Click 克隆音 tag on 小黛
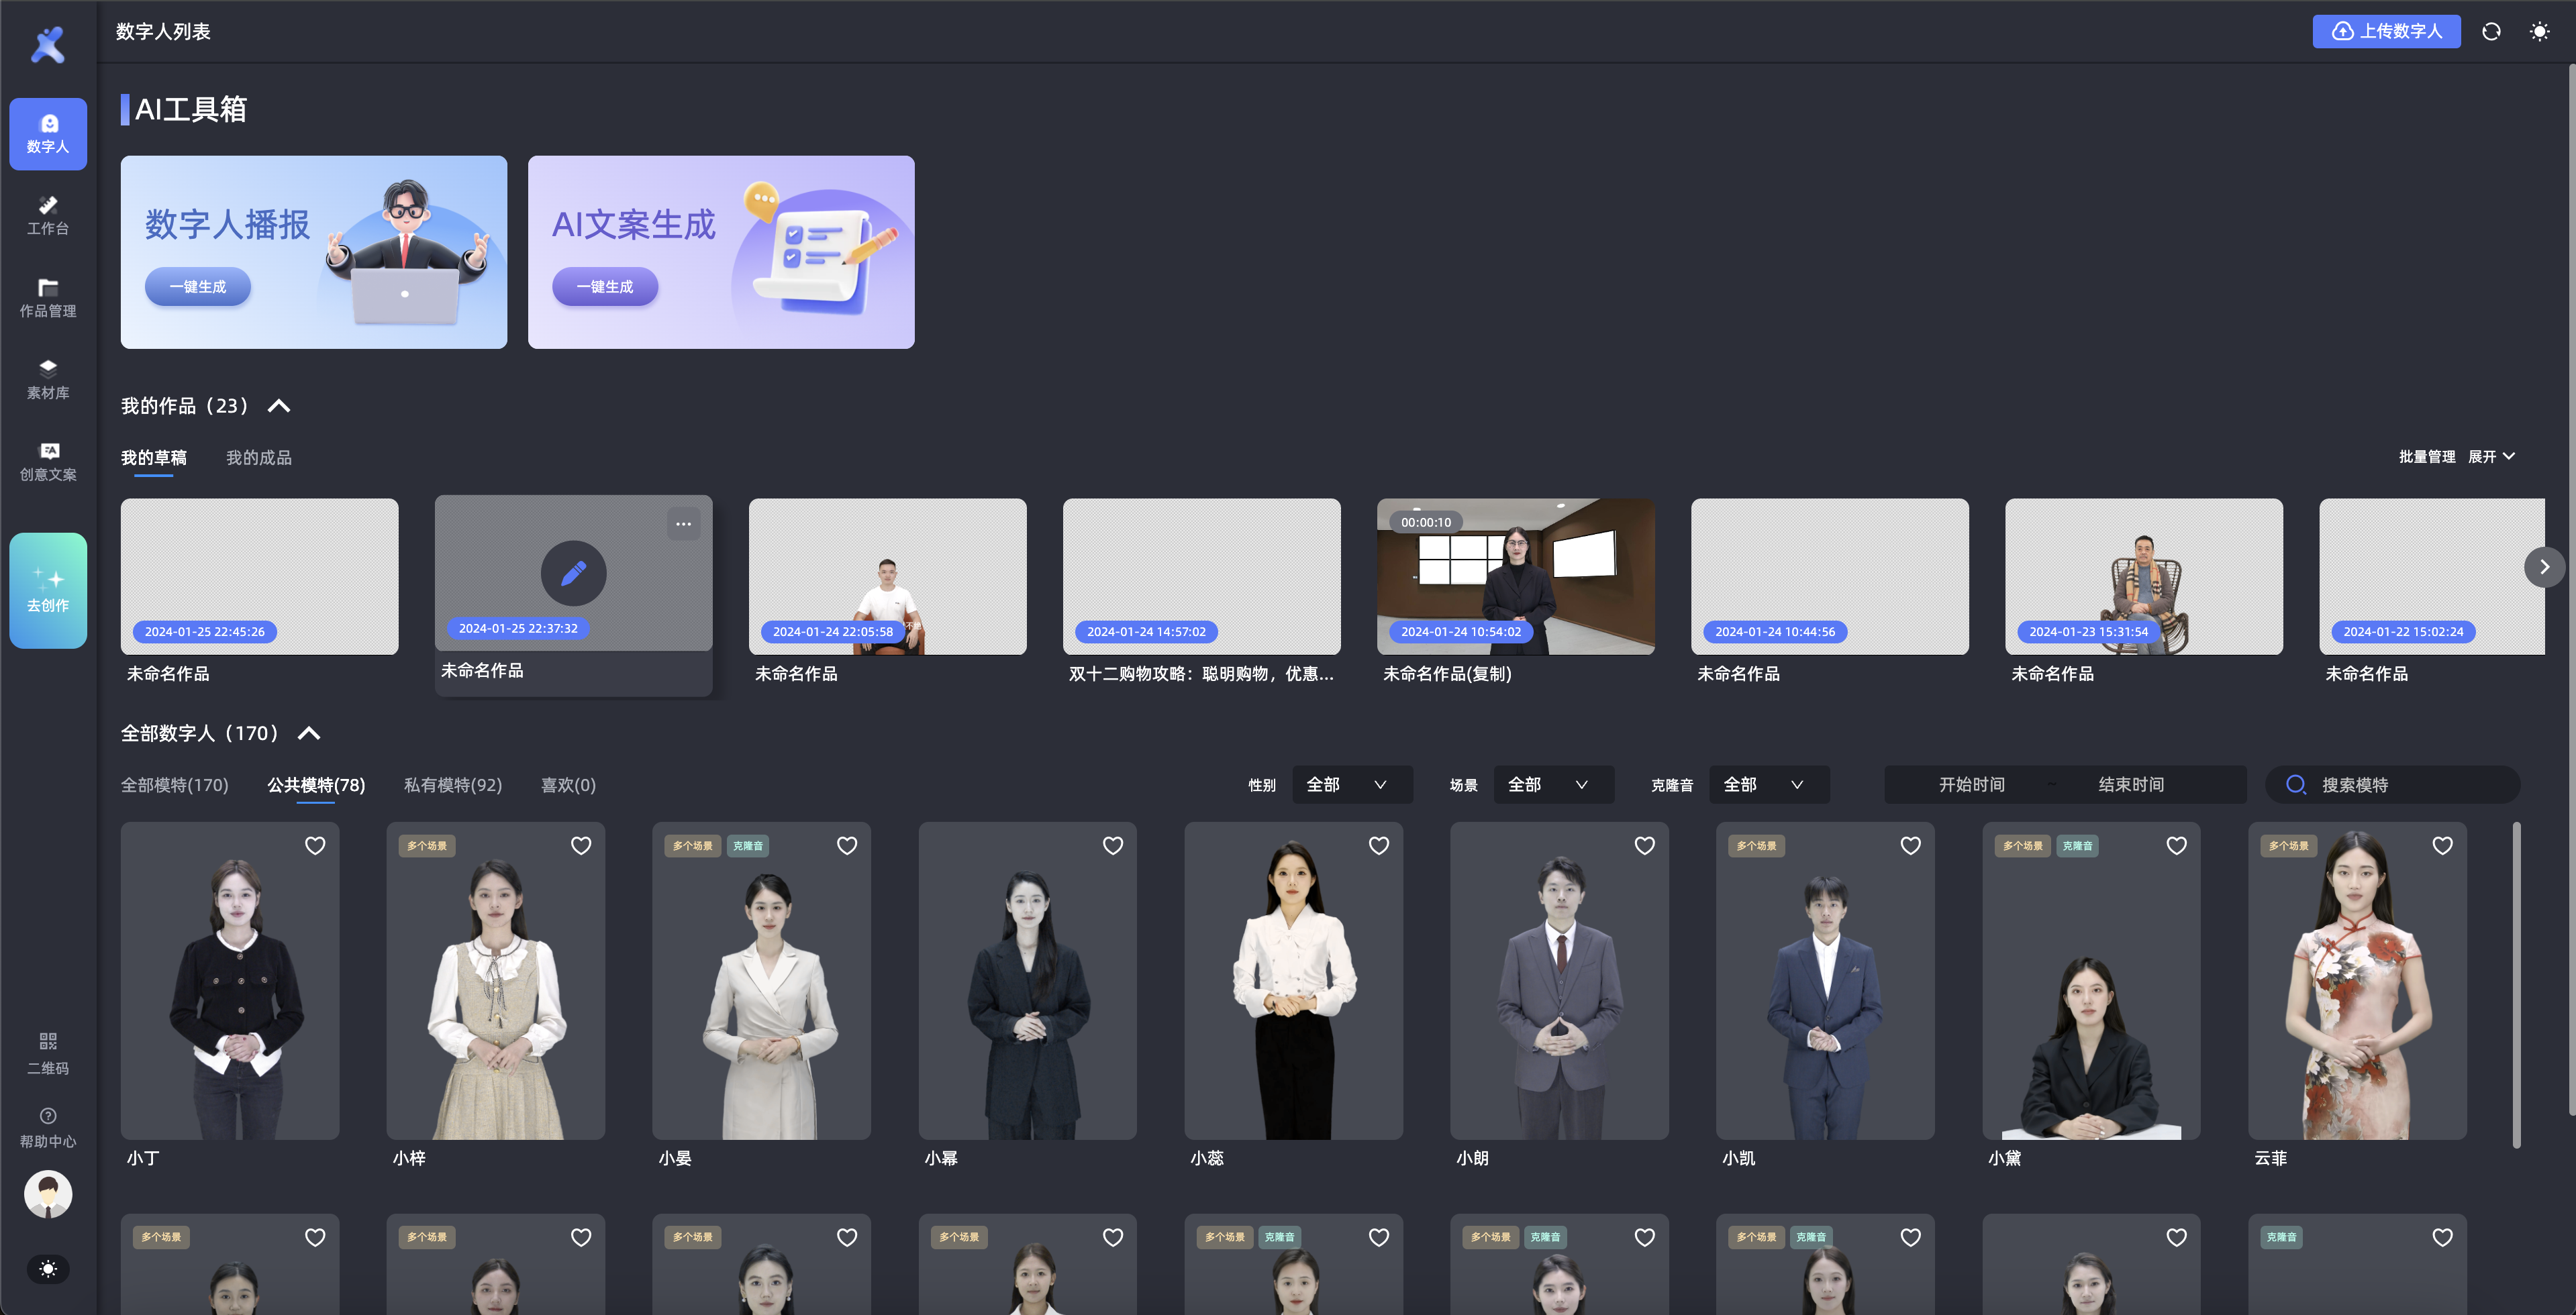Viewport: 2576px width, 1315px height. tap(2078, 845)
